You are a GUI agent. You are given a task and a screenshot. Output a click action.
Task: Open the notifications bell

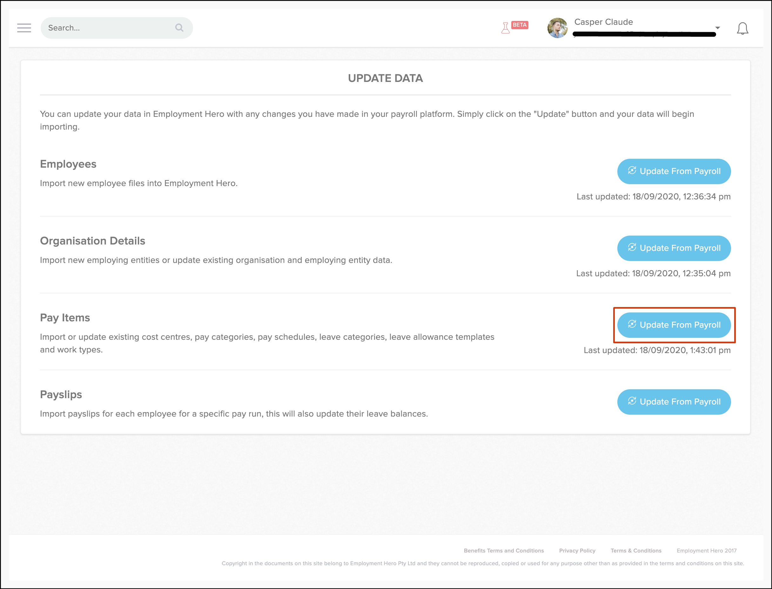coord(742,28)
